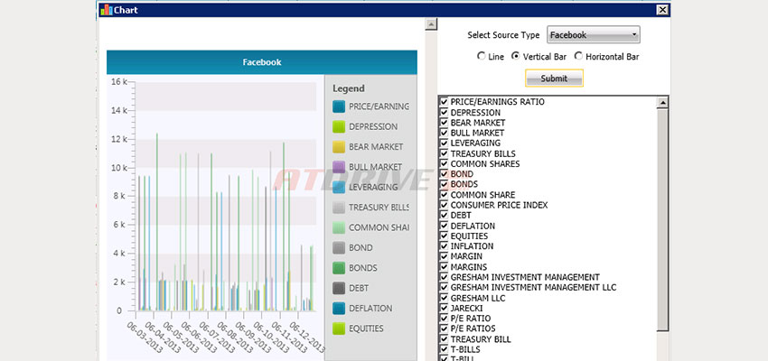768x361 pixels.
Task: Uncheck the COMMON SHARE checkbox
Action: (x=445, y=195)
